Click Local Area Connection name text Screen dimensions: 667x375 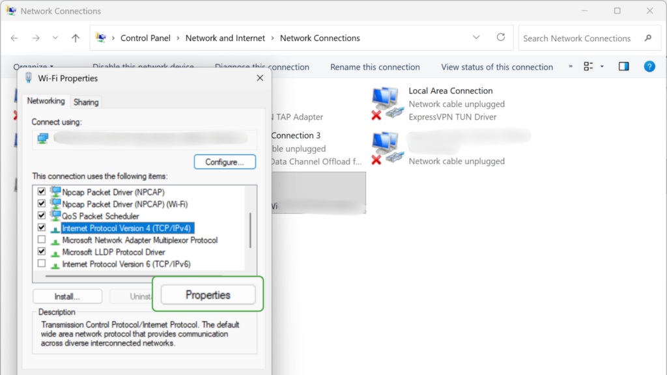coord(451,91)
